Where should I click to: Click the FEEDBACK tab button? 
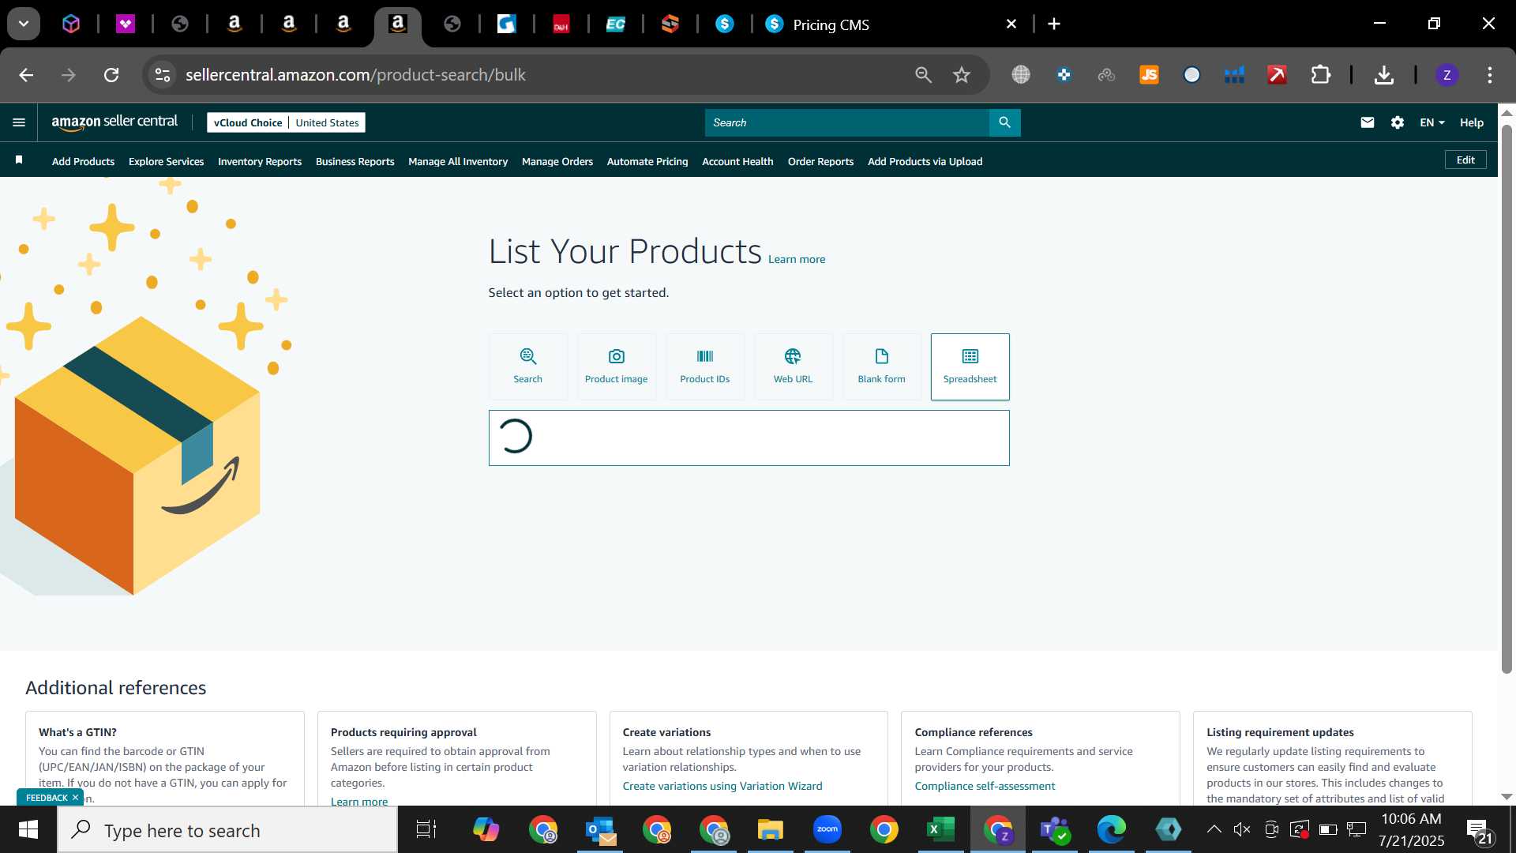coord(47,798)
